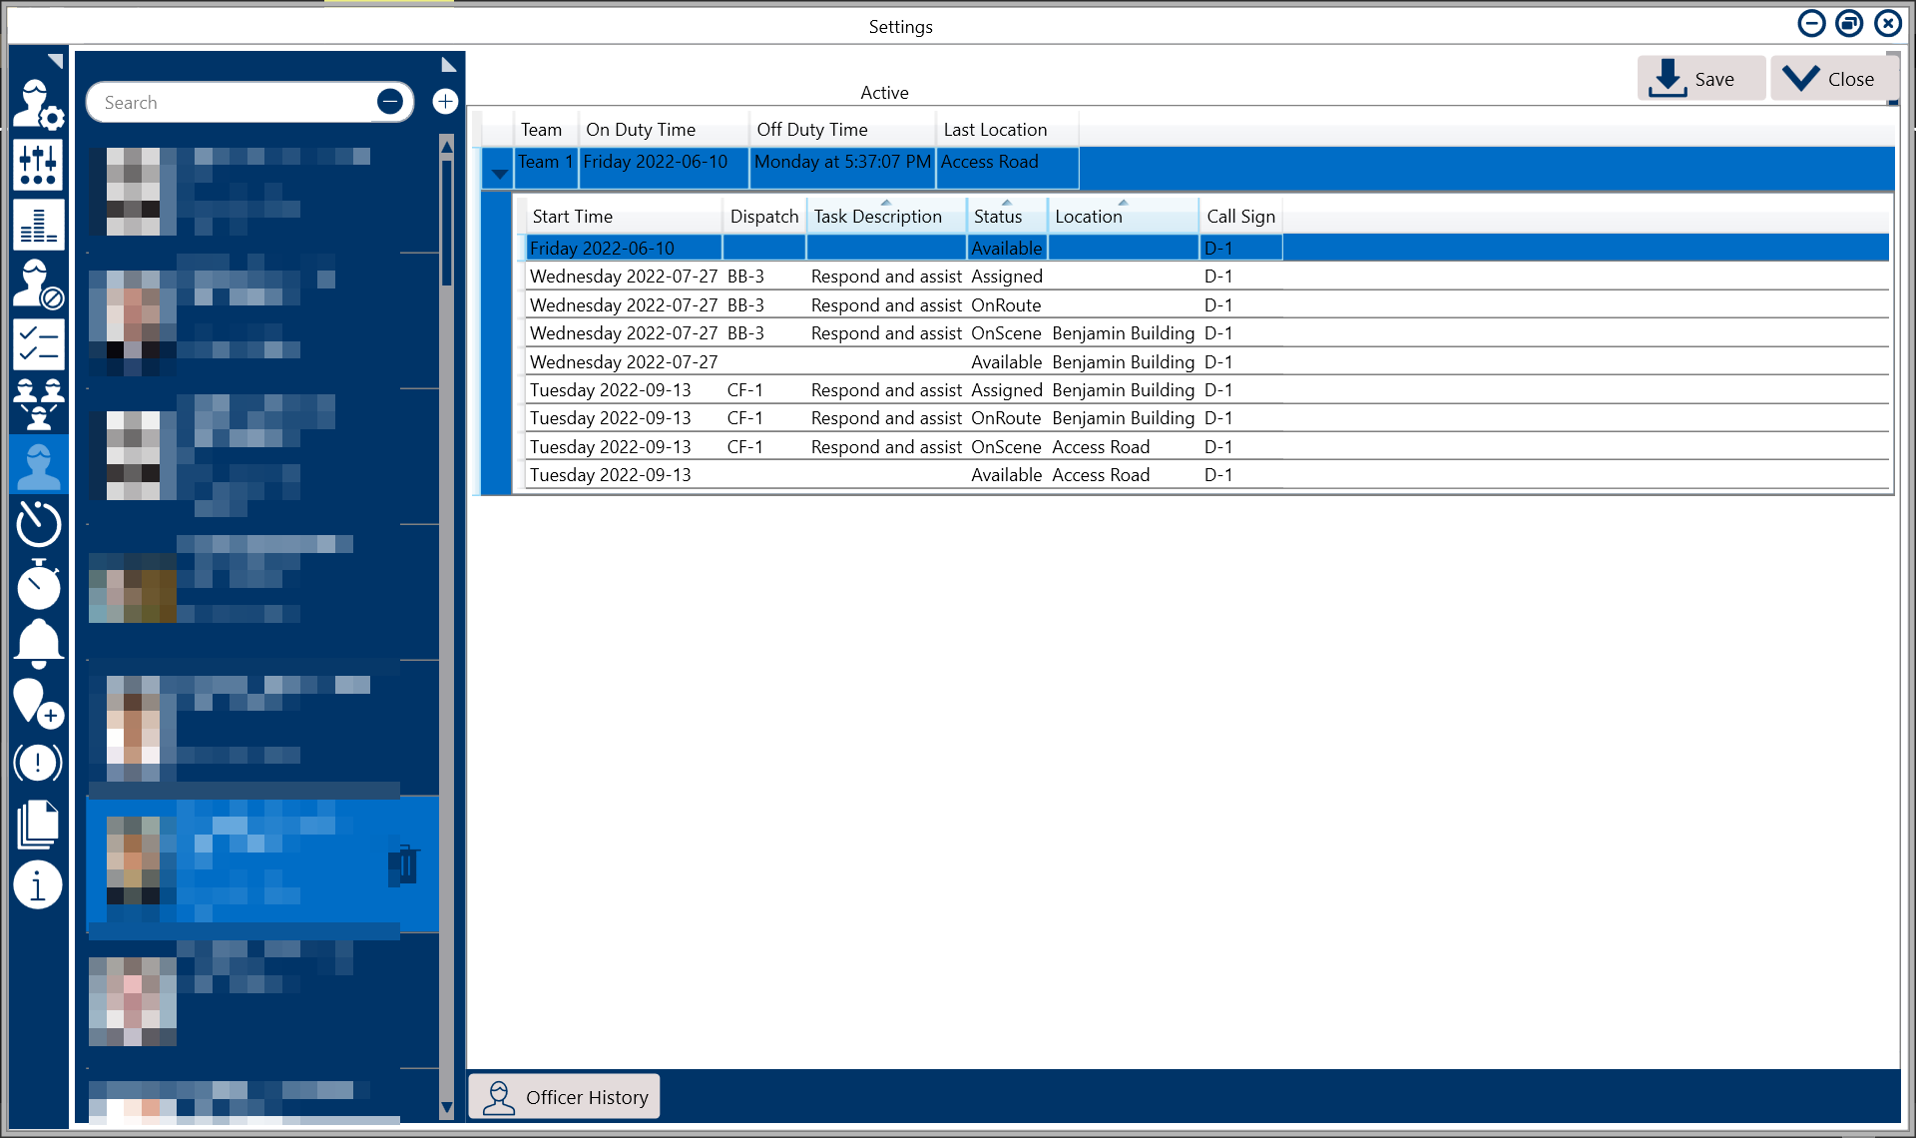The width and height of the screenshot is (1916, 1138).
Task: Clear search with minus button
Action: click(x=390, y=102)
